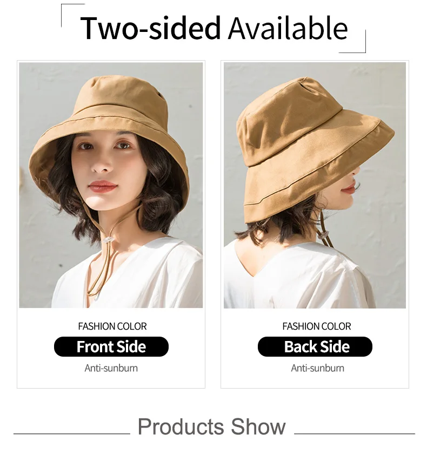Open the front view hat photo
This screenshot has width=427, height=466.
pos(111,185)
